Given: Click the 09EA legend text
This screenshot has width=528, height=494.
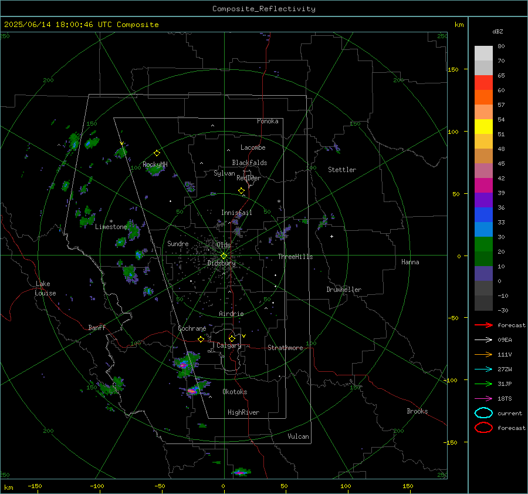Looking at the screenshot, I should point(505,340).
